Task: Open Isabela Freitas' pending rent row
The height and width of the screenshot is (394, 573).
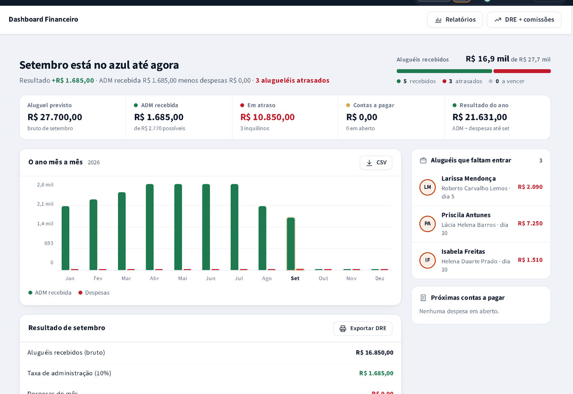Action: [481, 260]
